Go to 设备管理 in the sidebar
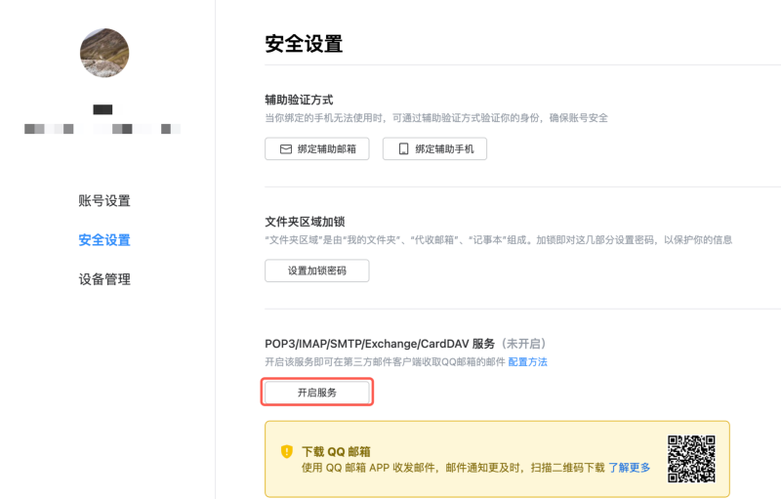 point(104,279)
